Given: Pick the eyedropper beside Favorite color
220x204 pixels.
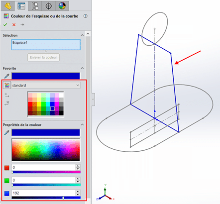Looking at the screenshot, I should (x=6, y=76).
